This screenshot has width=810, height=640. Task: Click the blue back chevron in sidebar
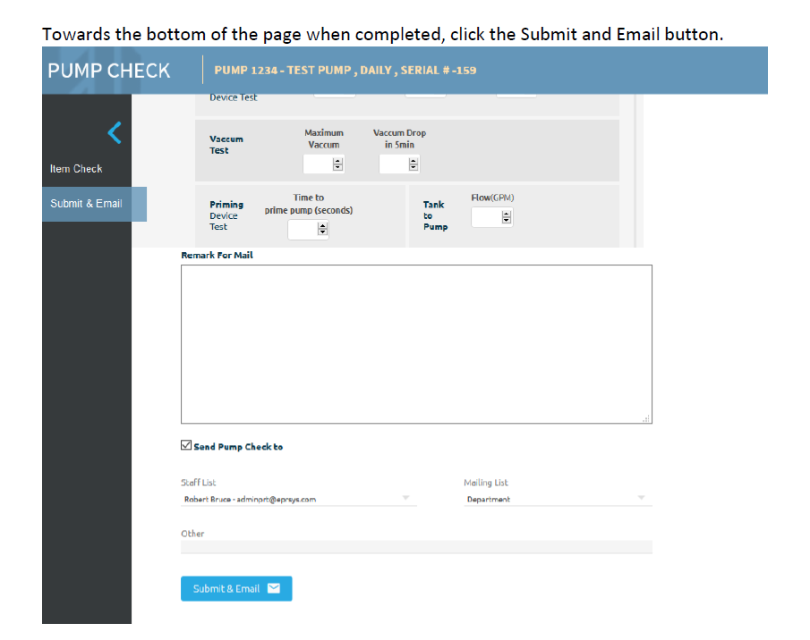pos(115,132)
